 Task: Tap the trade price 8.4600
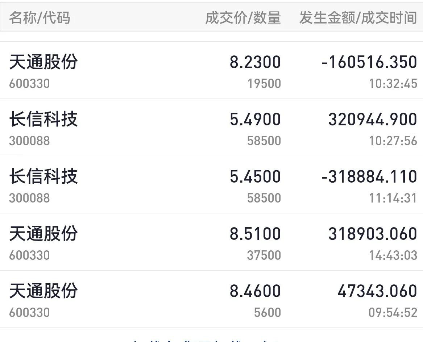point(255,291)
